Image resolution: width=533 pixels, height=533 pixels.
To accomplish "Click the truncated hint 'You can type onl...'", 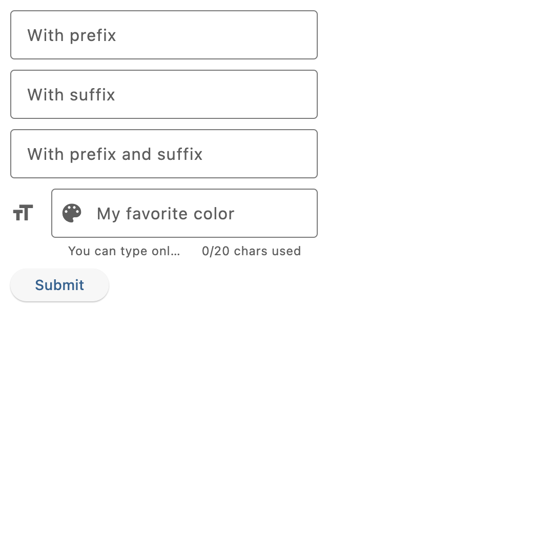I will pyautogui.click(x=124, y=251).
